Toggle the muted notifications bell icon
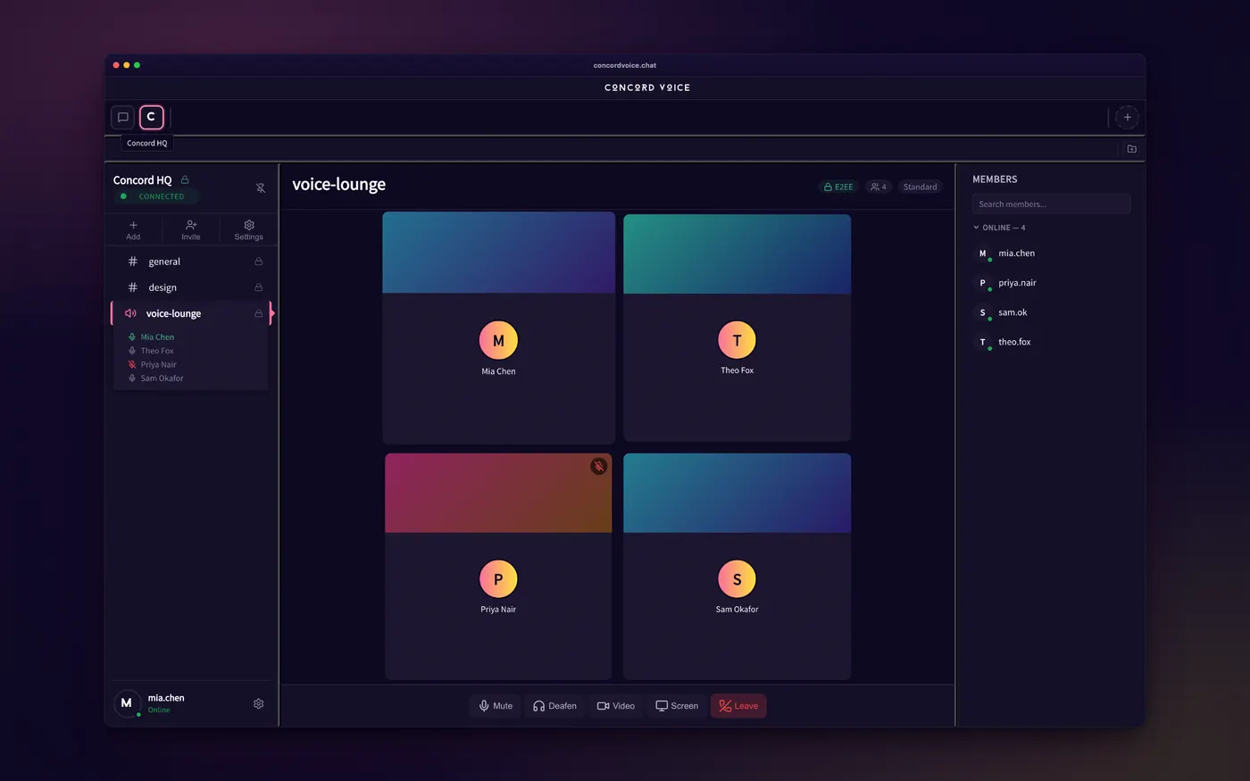The image size is (1250, 781). click(x=261, y=187)
